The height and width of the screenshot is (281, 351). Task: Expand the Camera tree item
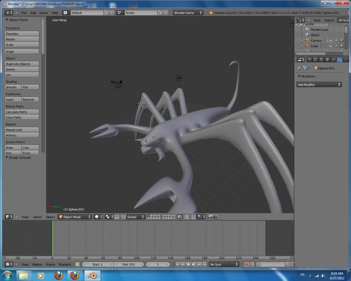click(302, 41)
